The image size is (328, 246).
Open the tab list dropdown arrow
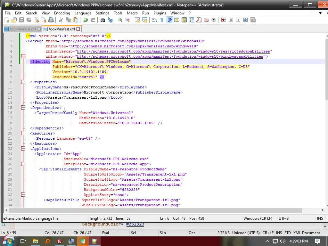click(x=320, y=13)
